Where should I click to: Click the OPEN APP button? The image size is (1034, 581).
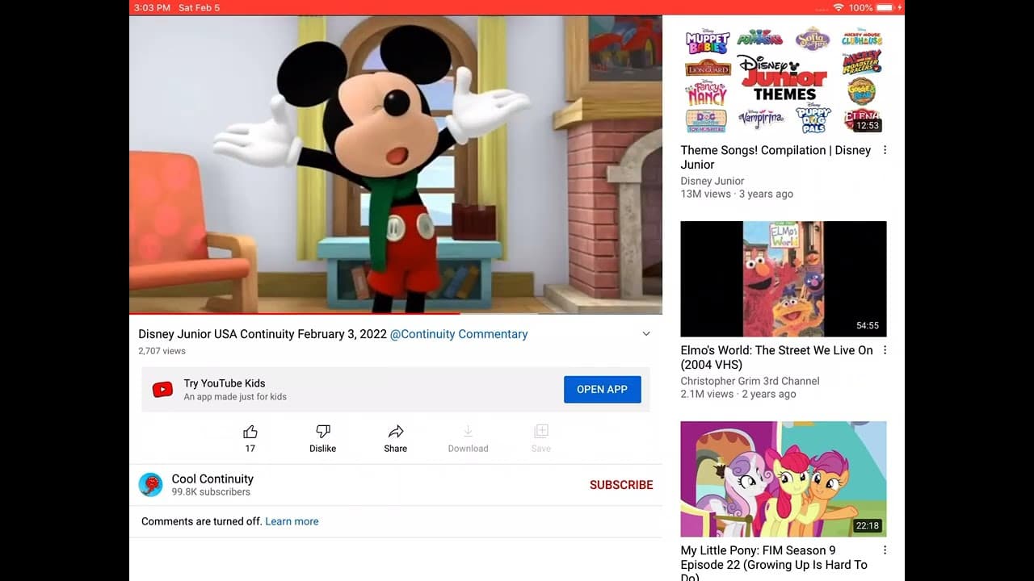click(602, 389)
